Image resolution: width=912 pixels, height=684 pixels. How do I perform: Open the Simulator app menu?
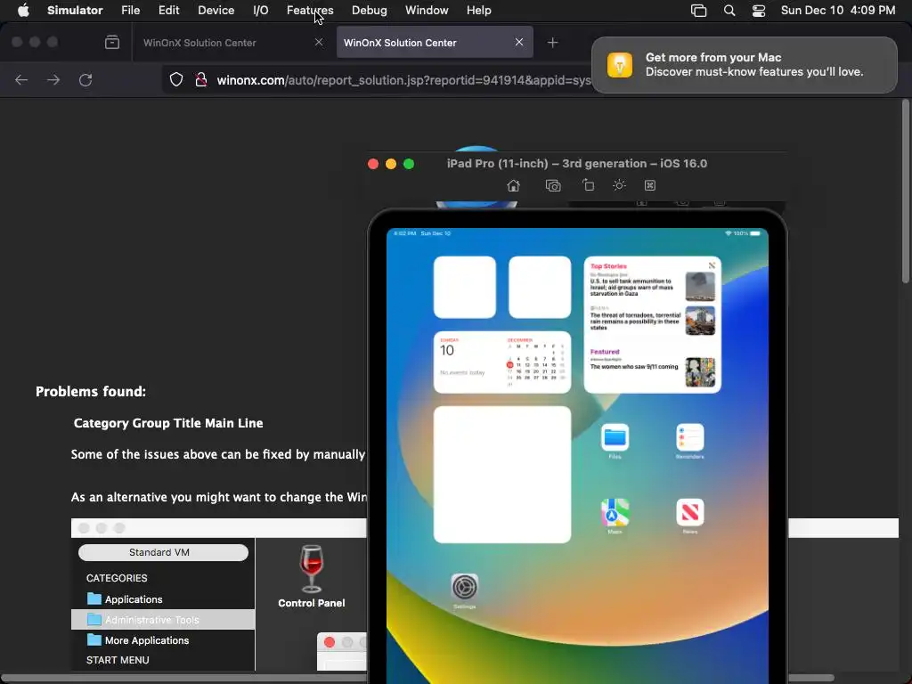click(x=75, y=11)
